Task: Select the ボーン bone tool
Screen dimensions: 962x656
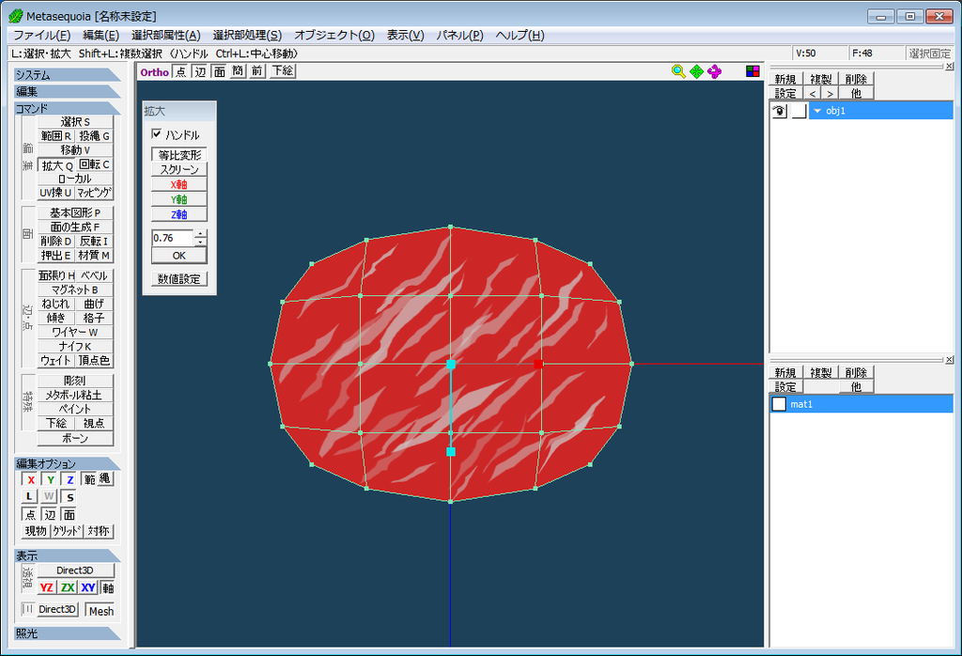Action: click(75, 438)
